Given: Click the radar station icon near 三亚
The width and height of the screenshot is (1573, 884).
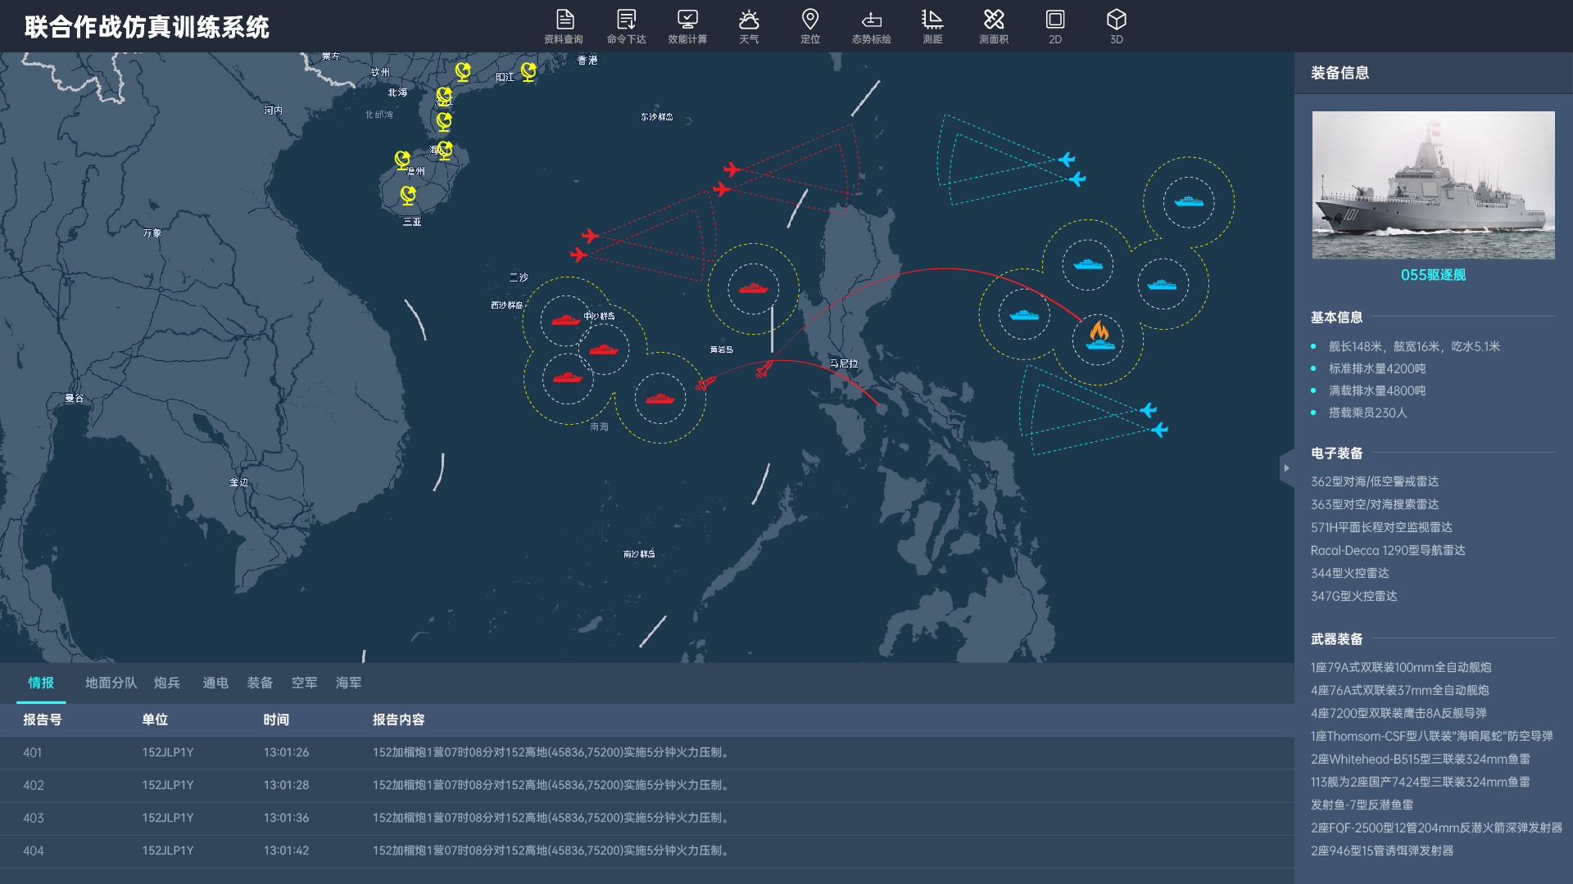Looking at the screenshot, I should click(x=408, y=195).
